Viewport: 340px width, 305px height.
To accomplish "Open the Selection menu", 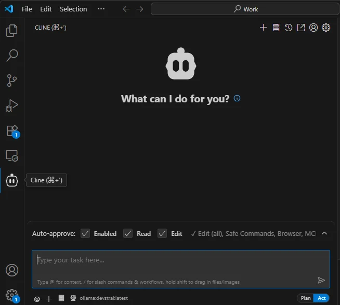I will [73, 9].
